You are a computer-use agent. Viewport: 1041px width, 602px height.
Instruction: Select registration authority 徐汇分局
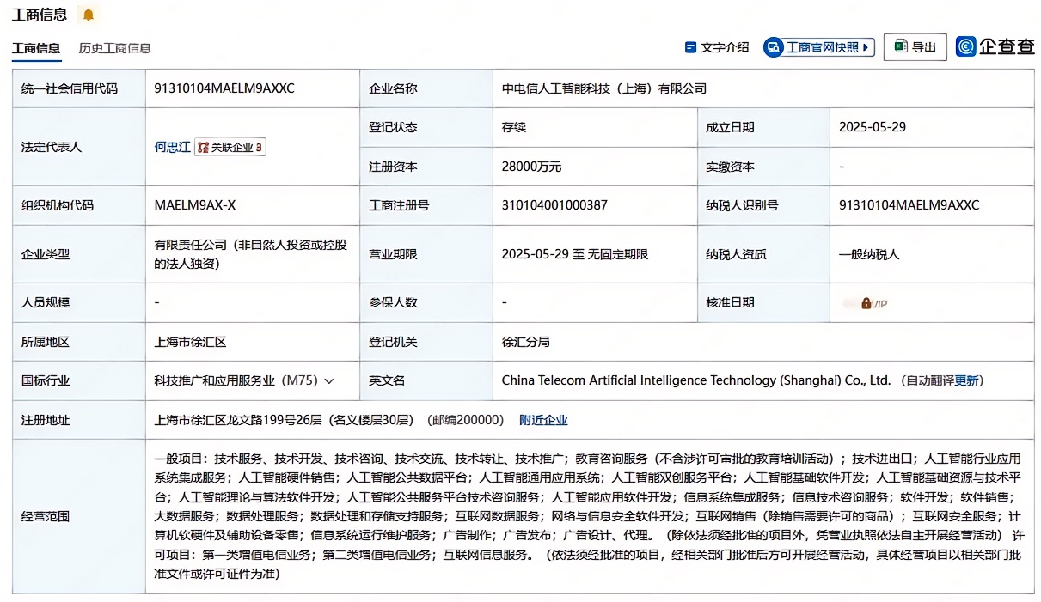pos(526,342)
